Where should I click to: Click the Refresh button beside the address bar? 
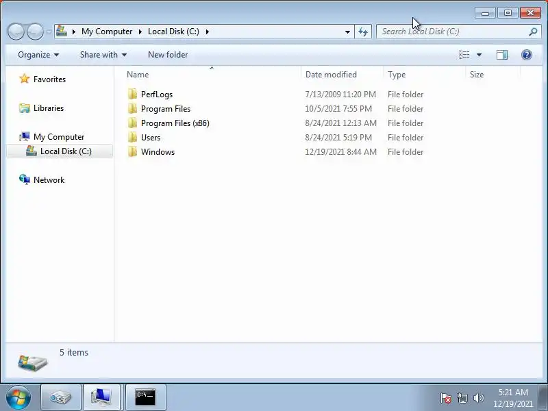[x=363, y=32]
